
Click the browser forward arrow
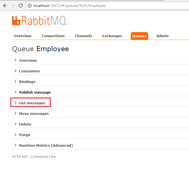13,6
